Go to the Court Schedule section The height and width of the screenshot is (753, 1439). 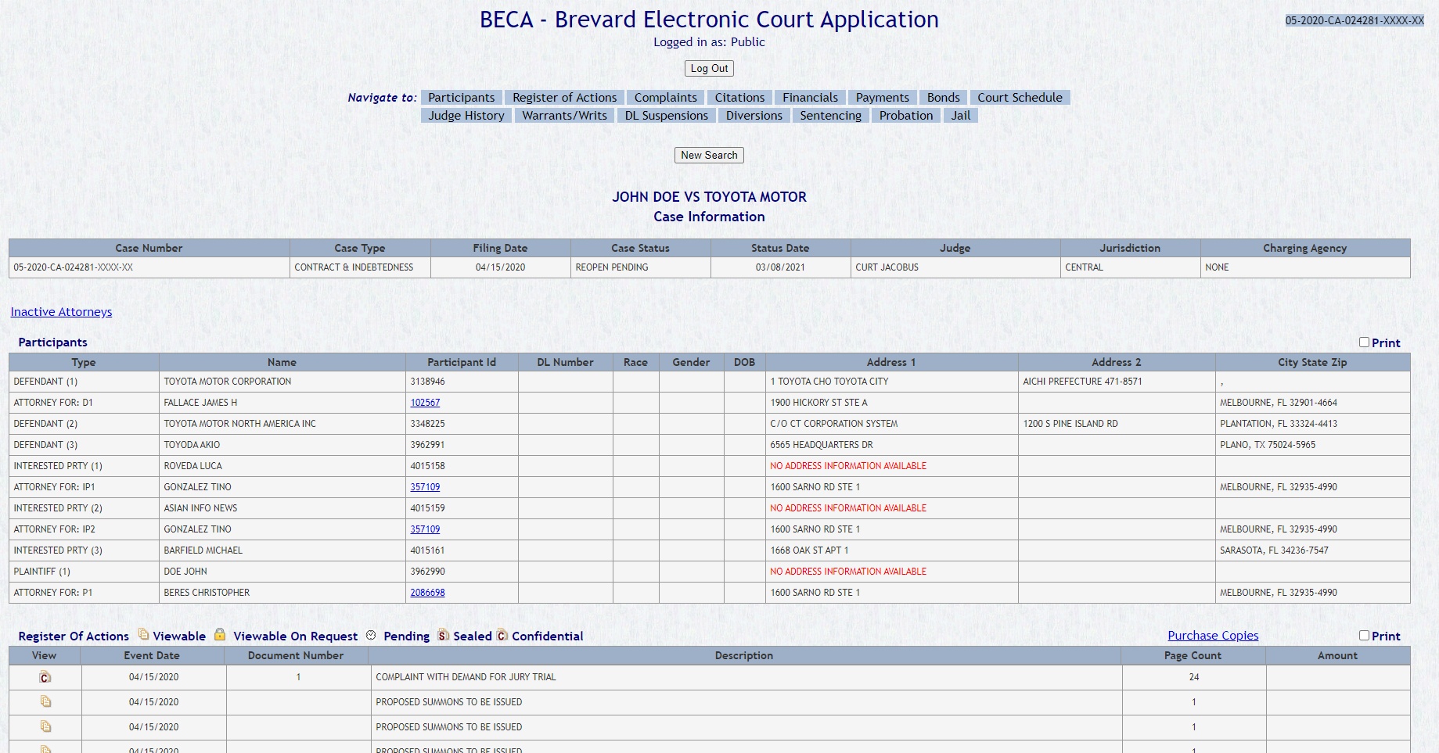[1019, 98]
